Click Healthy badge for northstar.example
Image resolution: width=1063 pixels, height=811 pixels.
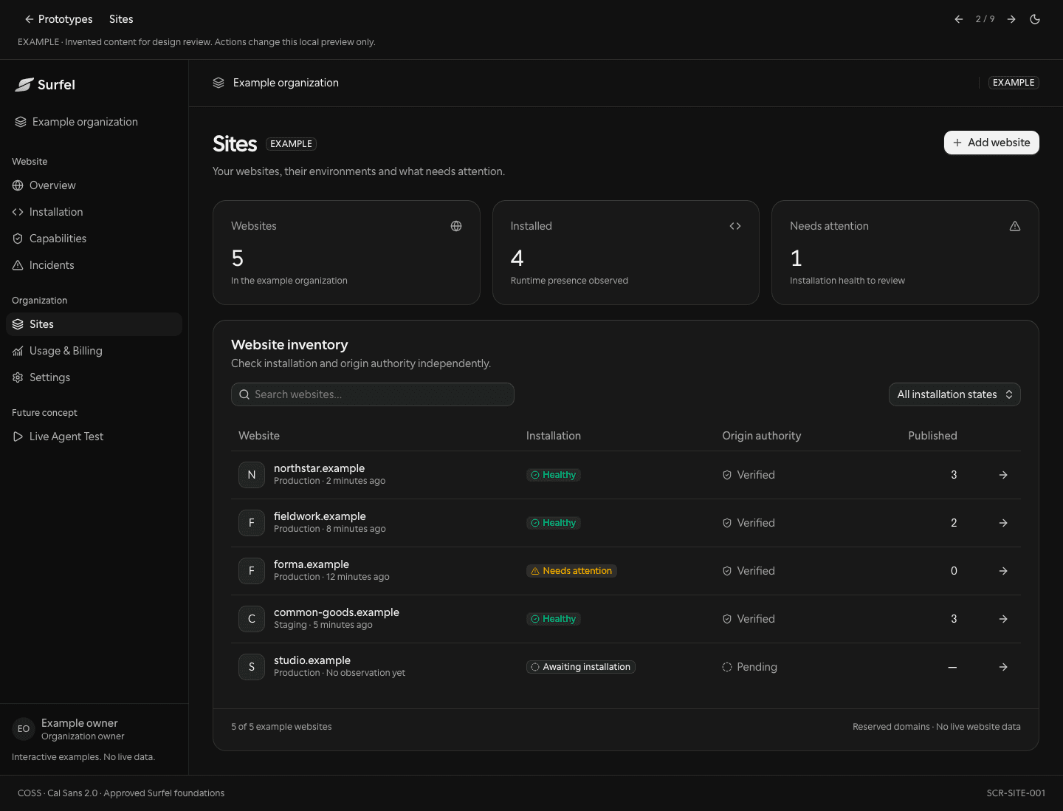[x=554, y=475]
